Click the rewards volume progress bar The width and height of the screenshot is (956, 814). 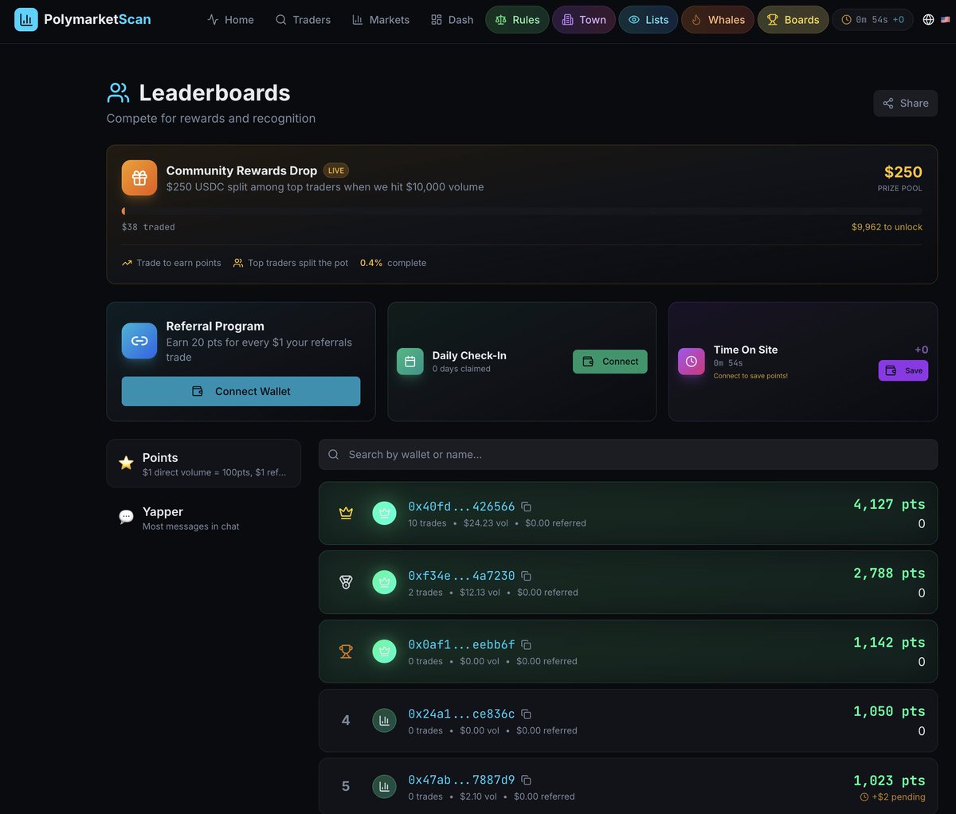pyautogui.click(x=522, y=211)
